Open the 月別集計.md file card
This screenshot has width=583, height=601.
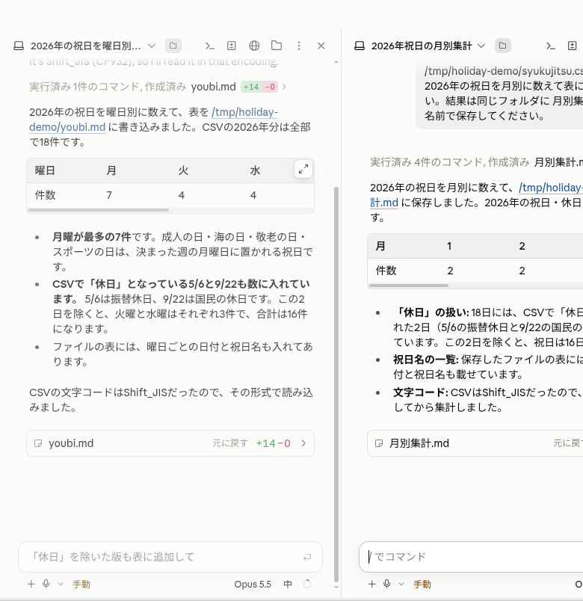[x=475, y=443]
